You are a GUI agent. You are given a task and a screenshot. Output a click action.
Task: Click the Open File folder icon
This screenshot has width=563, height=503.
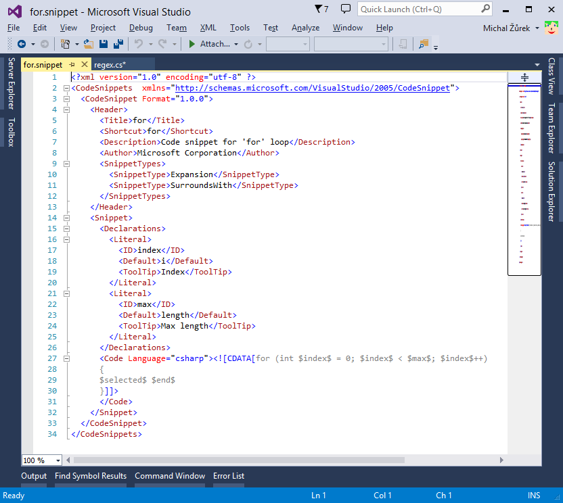[89, 43]
